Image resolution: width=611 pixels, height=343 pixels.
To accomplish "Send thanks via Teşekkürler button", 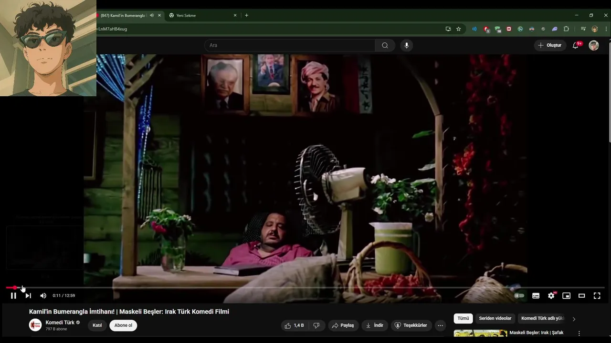I will click(x=411, y=325).
